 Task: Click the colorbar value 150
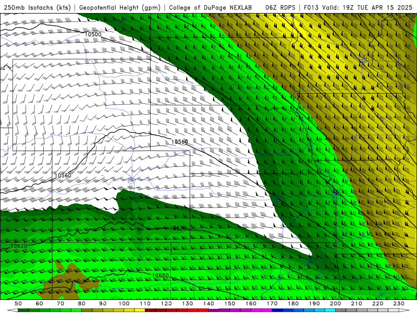230,304
